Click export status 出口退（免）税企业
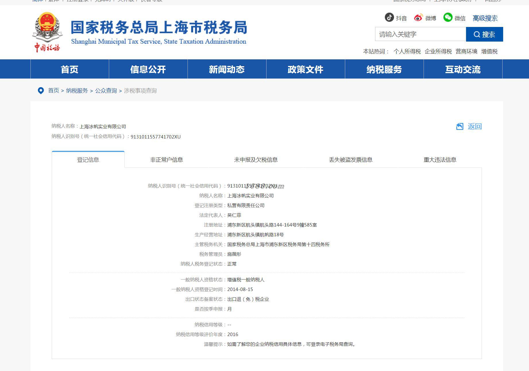 [248, 299]
